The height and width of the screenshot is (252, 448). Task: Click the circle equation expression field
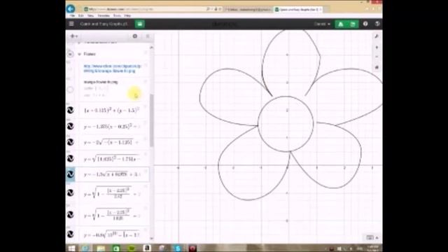tap(112, 110)
